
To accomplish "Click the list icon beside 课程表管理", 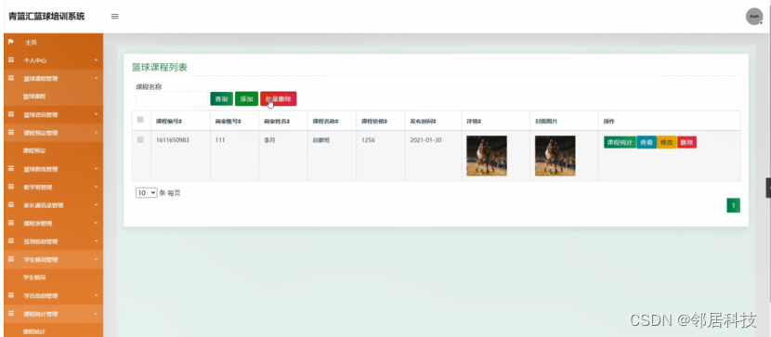I will pos(11,223).
